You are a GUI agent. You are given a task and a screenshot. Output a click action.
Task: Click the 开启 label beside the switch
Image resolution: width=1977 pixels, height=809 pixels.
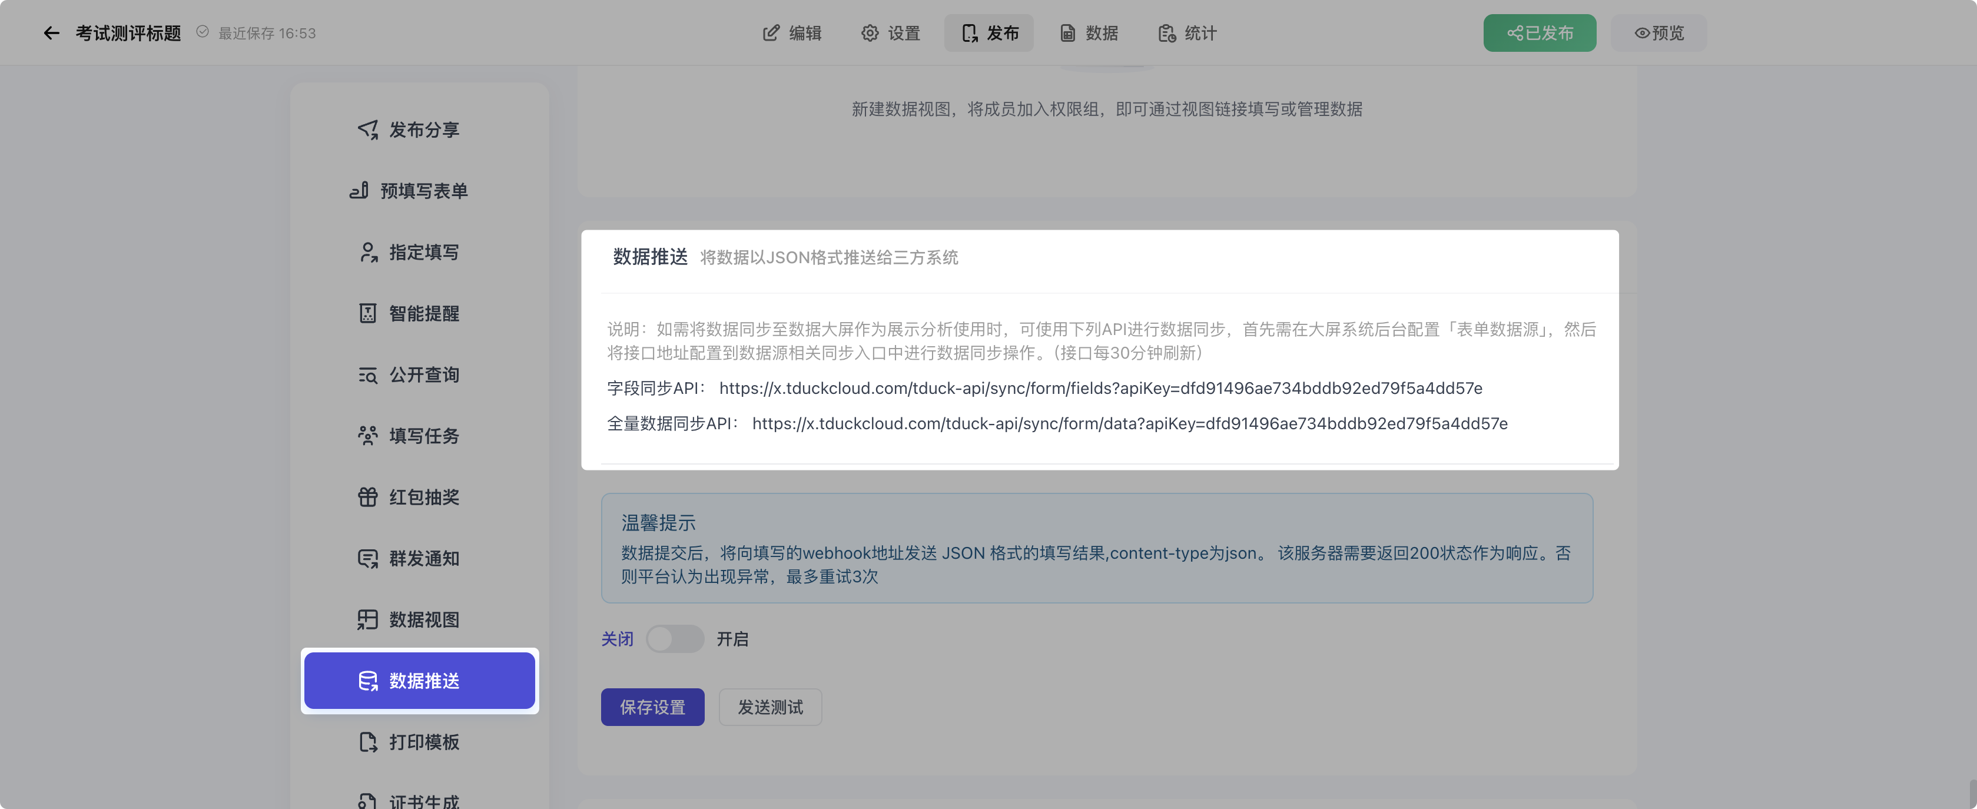point(732,639)
